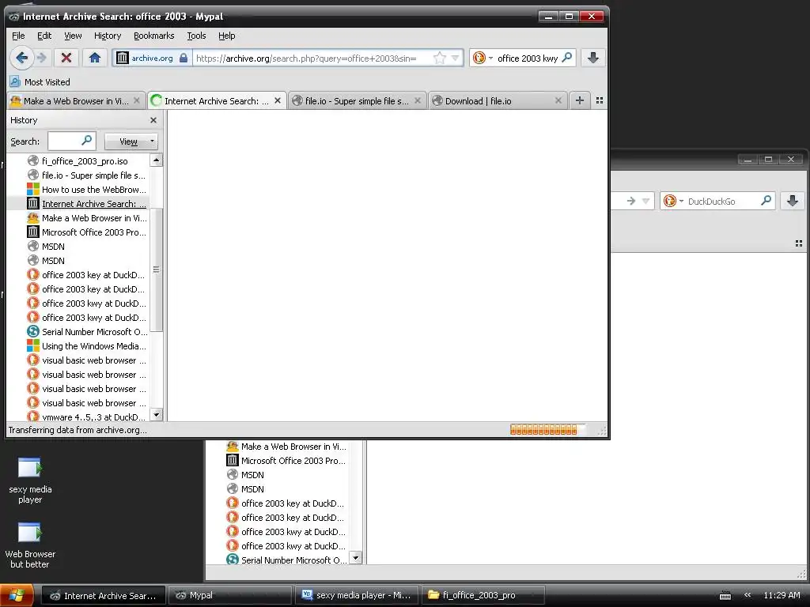
Task: Close the History sidebar
Action: (153, 120)
